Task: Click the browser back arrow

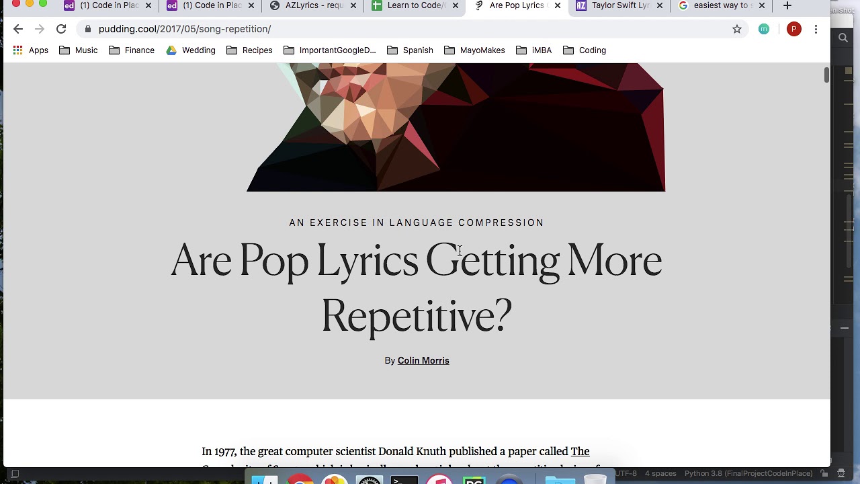Action: click(18, 29)
